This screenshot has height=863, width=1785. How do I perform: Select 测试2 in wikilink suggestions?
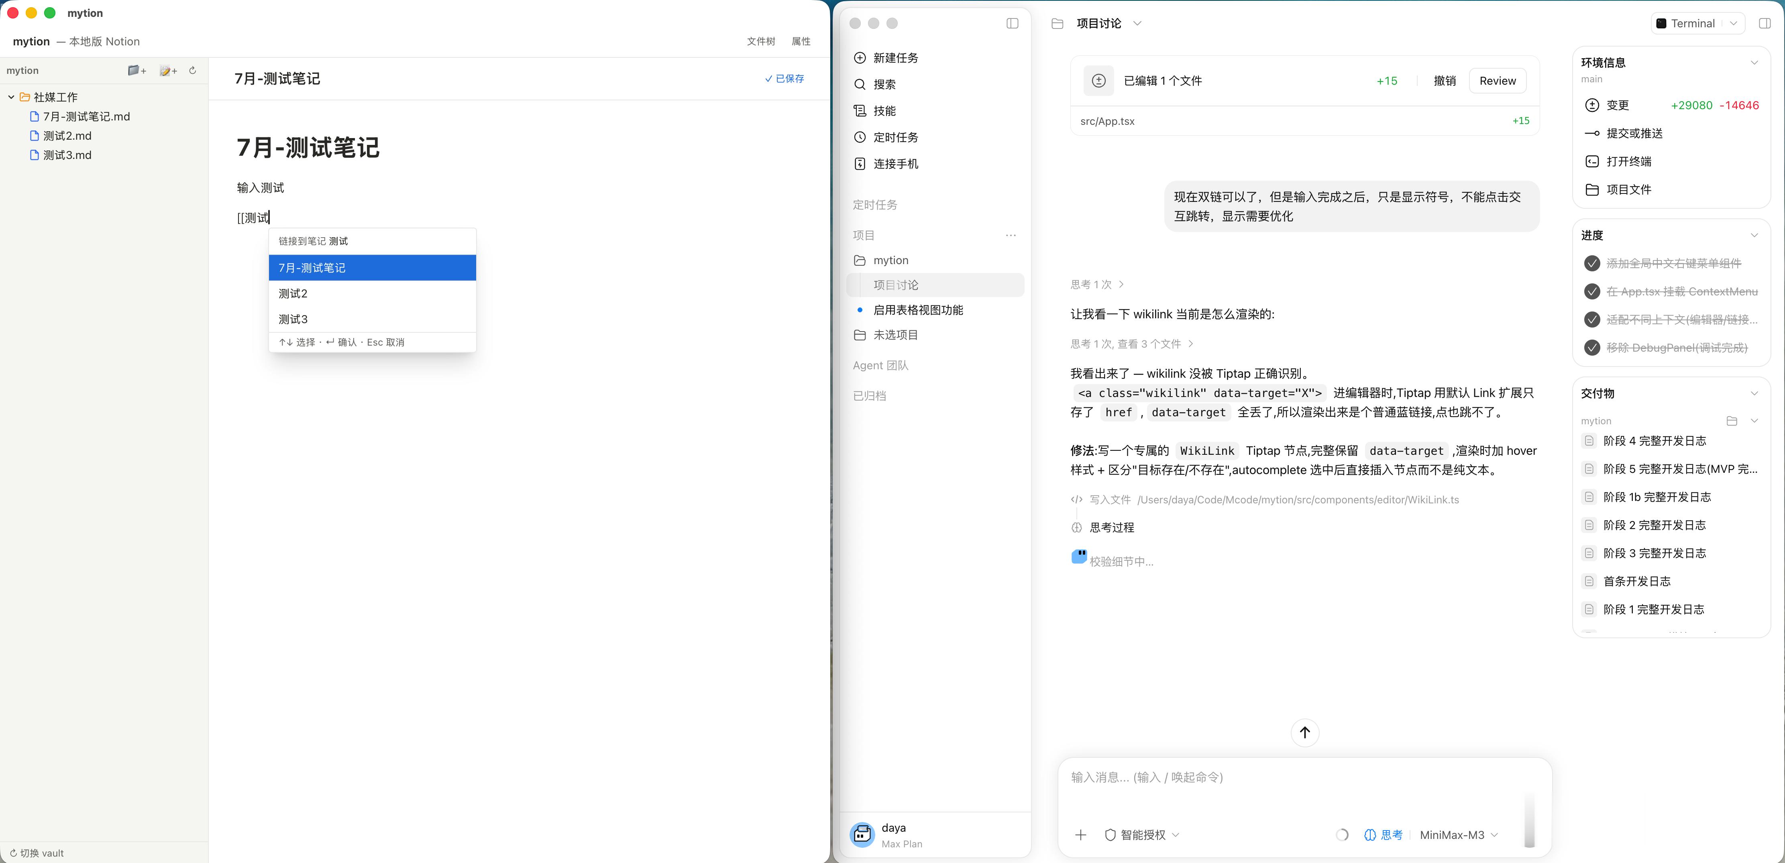[x=372, y=294]
